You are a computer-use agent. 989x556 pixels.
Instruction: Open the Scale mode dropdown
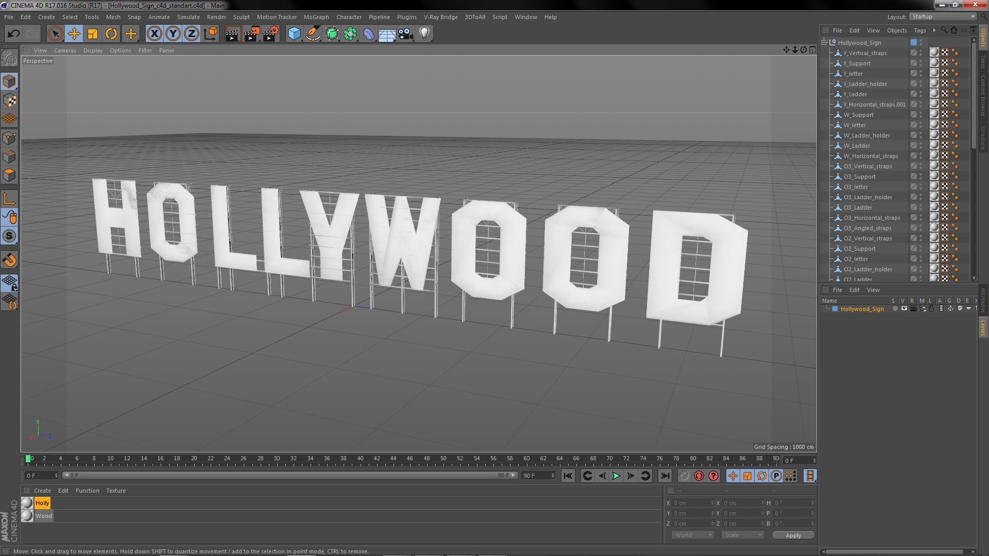(742, 535)
